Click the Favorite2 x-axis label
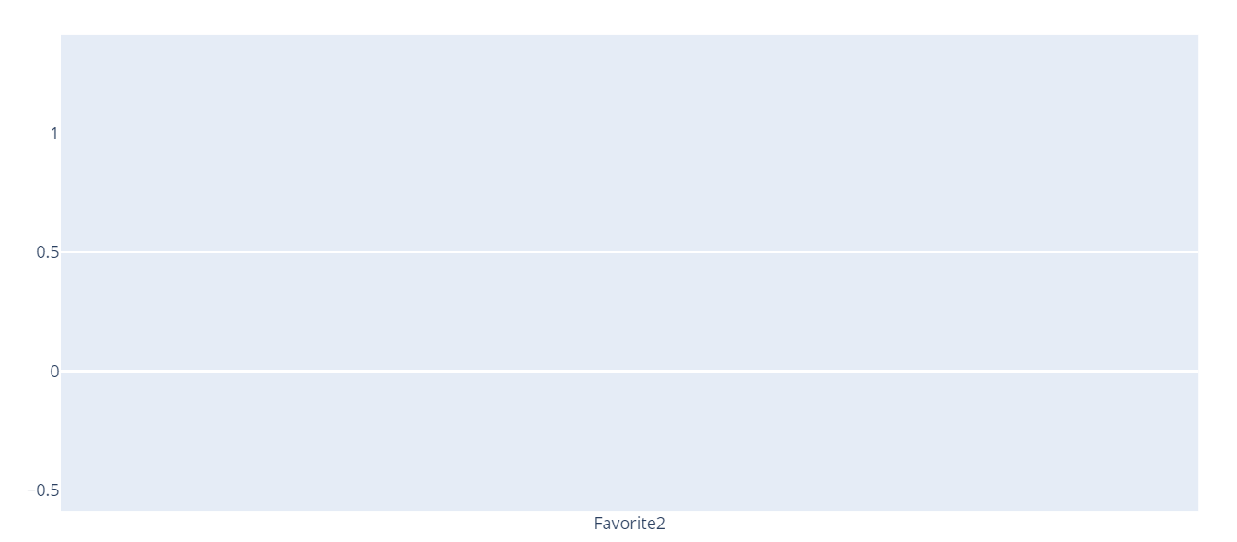Viewport: 1237px width, 542px height. tap(630, 524)
